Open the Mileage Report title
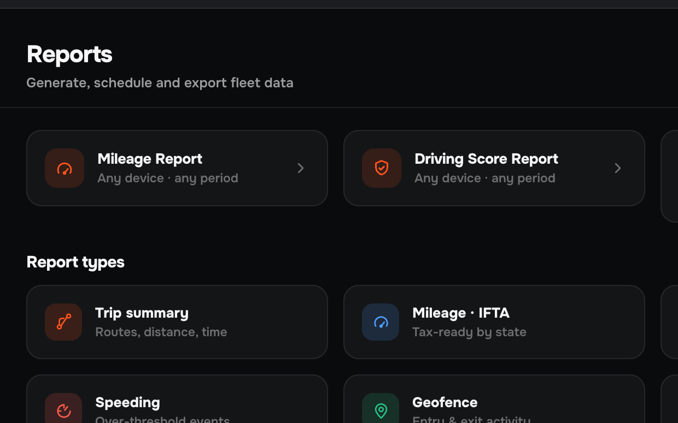Image resolution: width=678 pixels, height=423 pixels. click(150, 159)
